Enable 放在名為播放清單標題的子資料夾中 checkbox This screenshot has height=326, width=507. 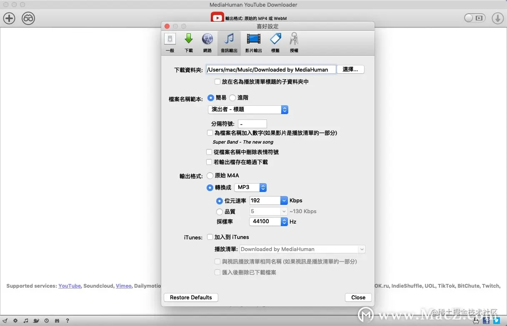click(217, 82)
